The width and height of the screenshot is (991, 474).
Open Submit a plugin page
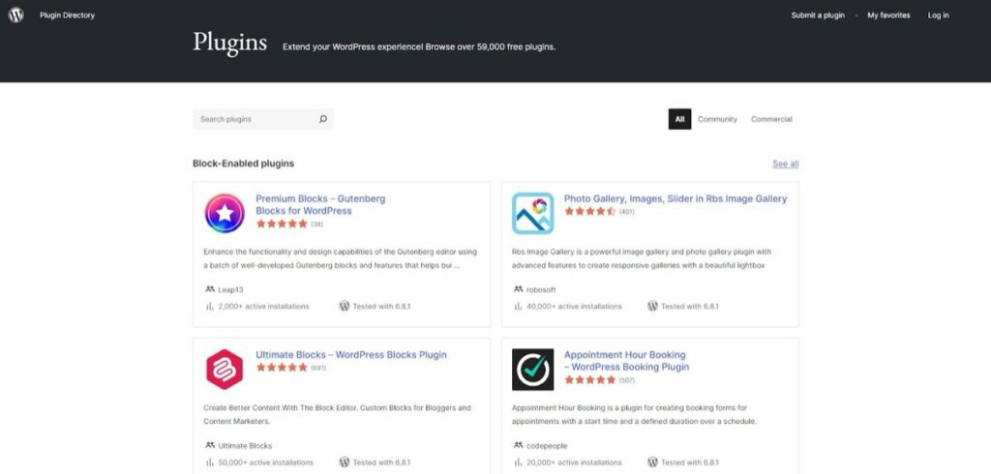tap(818, 15)
